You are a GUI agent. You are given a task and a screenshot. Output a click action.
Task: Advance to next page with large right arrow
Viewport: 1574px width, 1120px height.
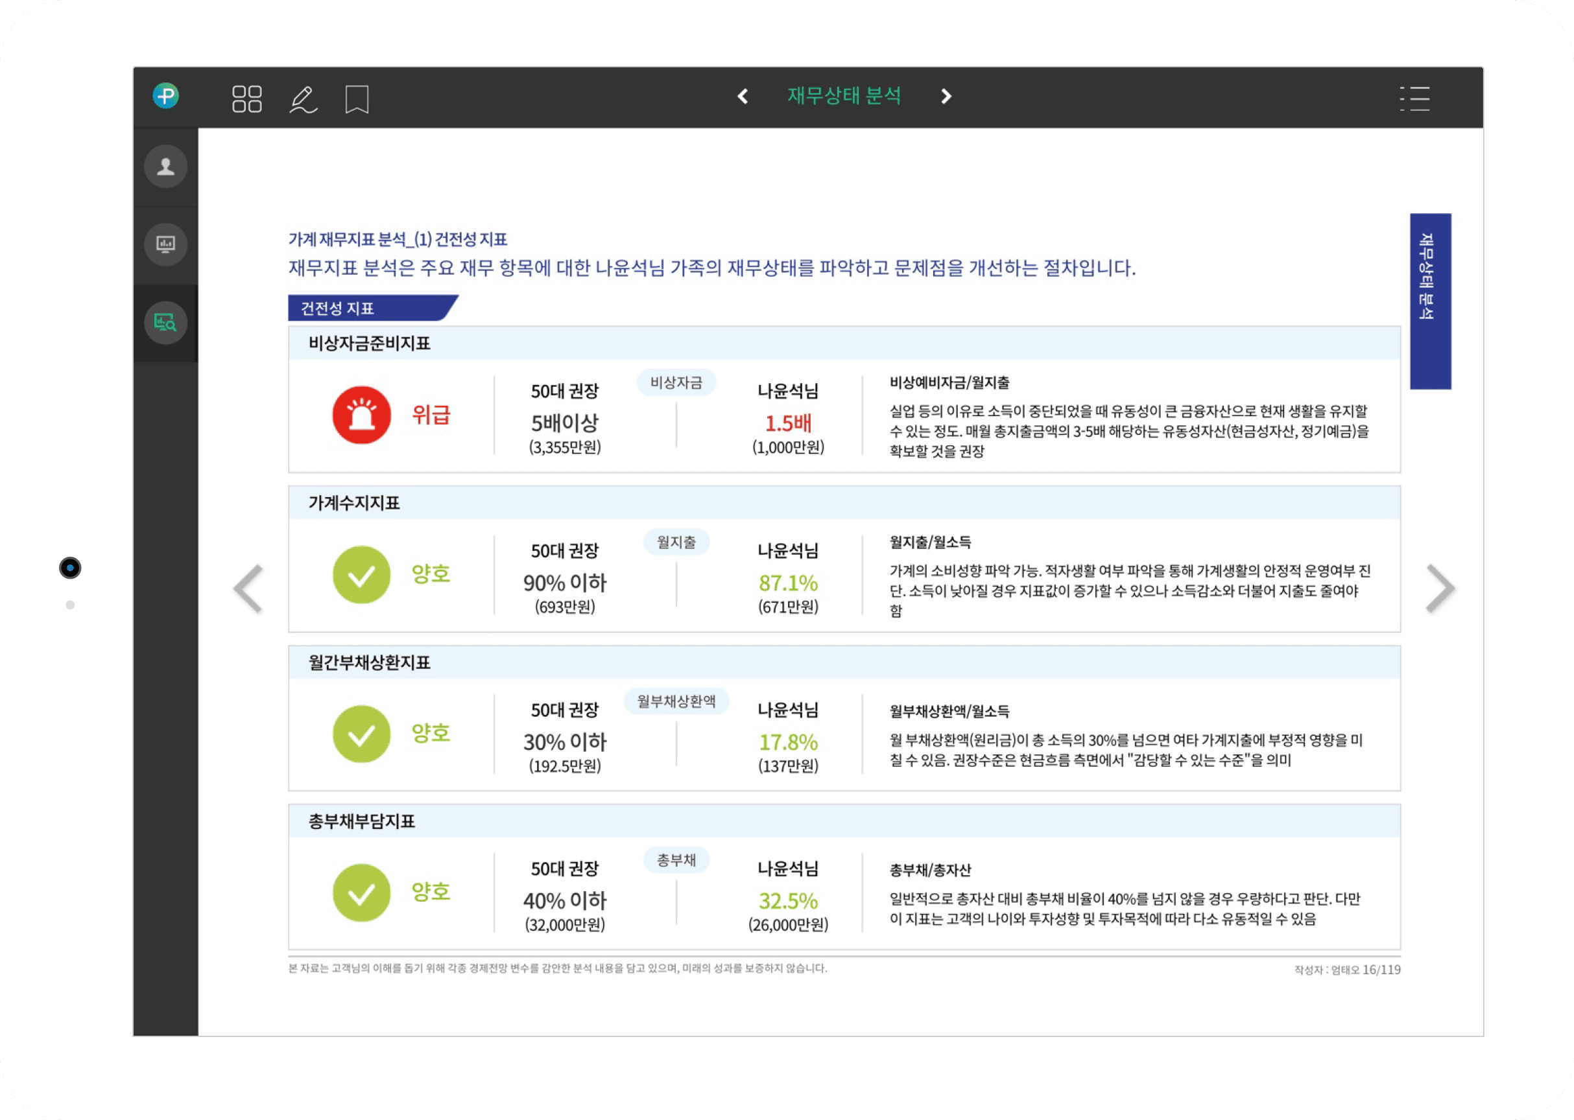(x=1440, y=589)
